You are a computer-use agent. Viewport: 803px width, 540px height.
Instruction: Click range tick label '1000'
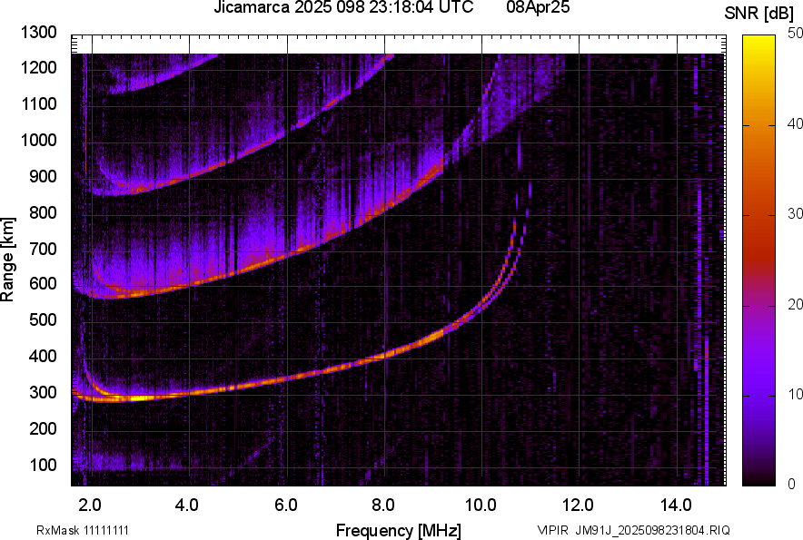click(38, 140)
